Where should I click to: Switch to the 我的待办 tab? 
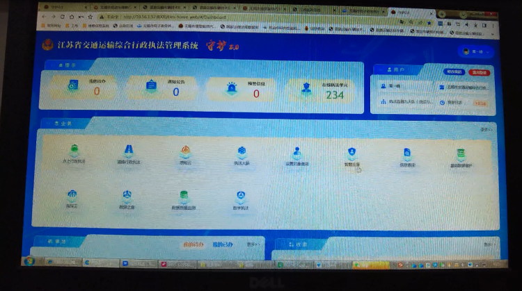tap(193, 244)
